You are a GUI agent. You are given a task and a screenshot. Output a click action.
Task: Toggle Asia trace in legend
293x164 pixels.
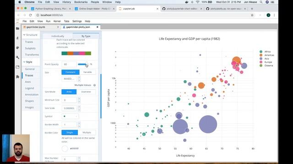tap(264, 59)
